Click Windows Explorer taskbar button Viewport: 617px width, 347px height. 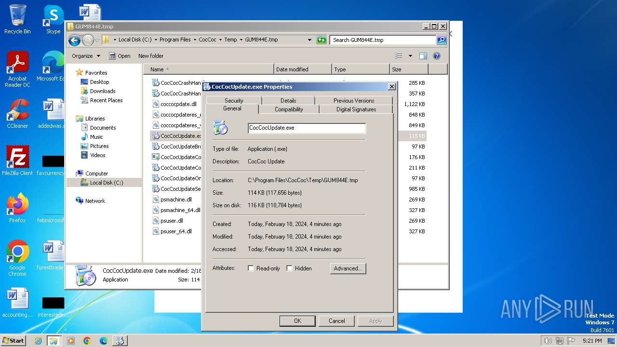pyautogui.click(x=54, y=341)
